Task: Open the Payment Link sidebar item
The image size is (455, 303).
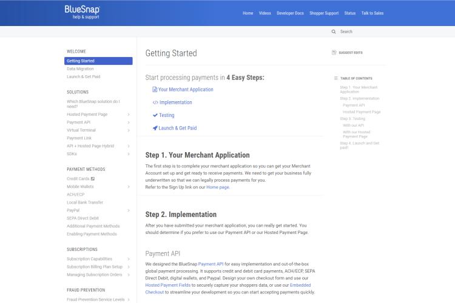Action: click(79, 138)
